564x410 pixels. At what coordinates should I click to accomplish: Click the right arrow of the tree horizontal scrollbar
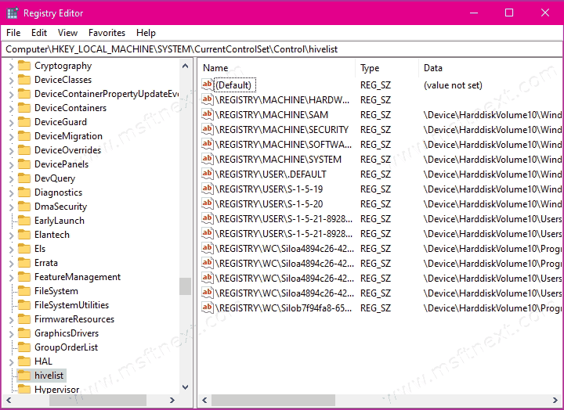coord(172,400)
